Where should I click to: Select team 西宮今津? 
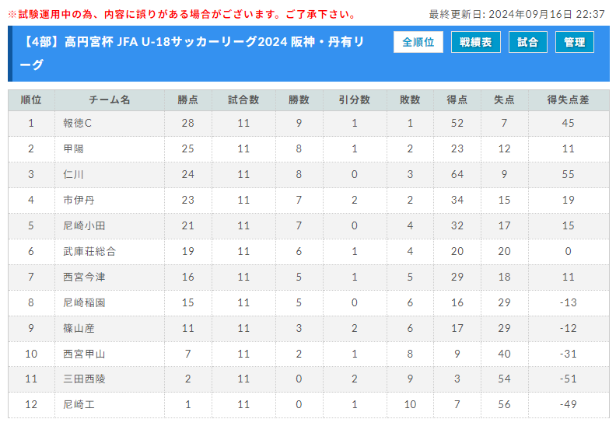84,278
